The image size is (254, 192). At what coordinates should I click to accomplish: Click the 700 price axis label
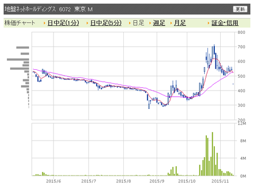[241, 47]
